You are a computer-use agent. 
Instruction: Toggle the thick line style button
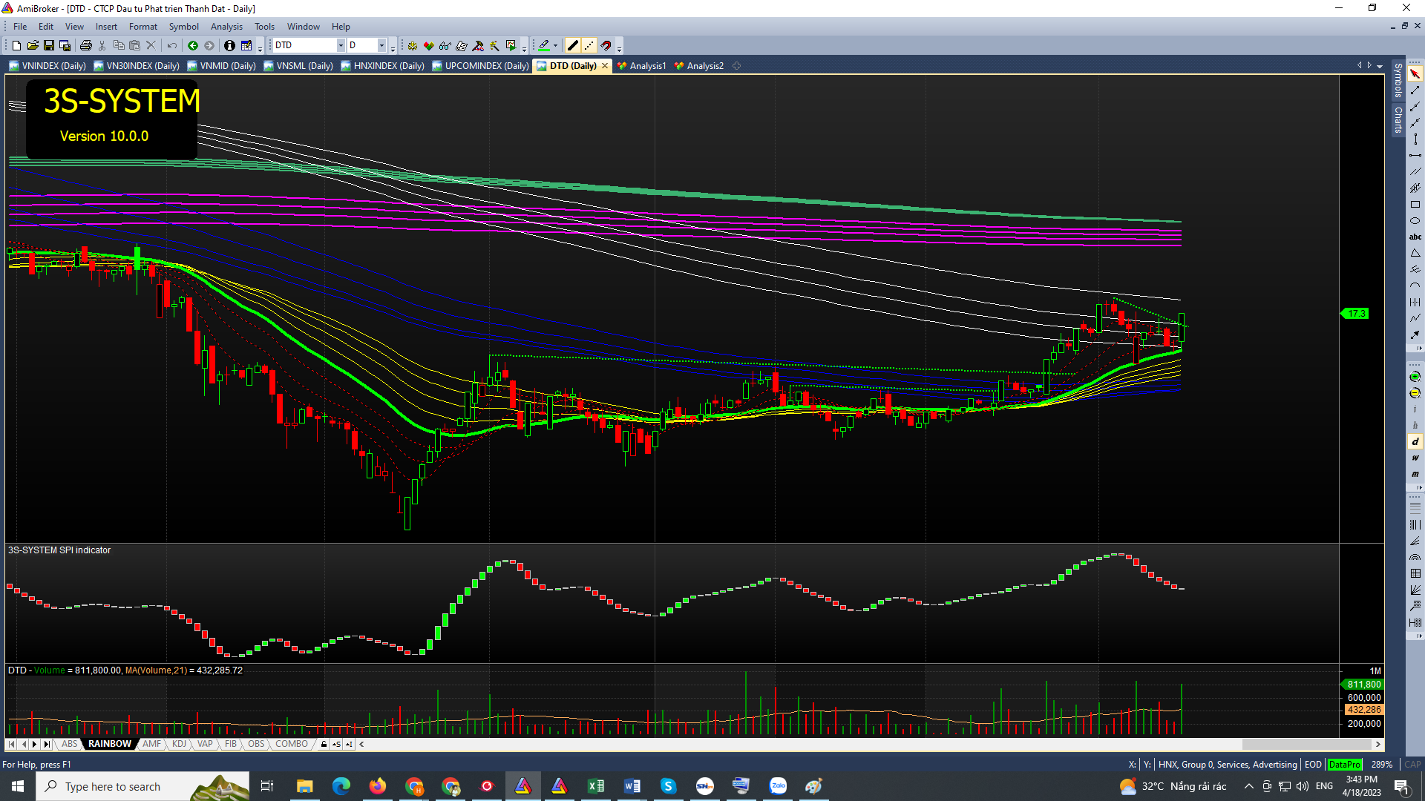[572, 45]
